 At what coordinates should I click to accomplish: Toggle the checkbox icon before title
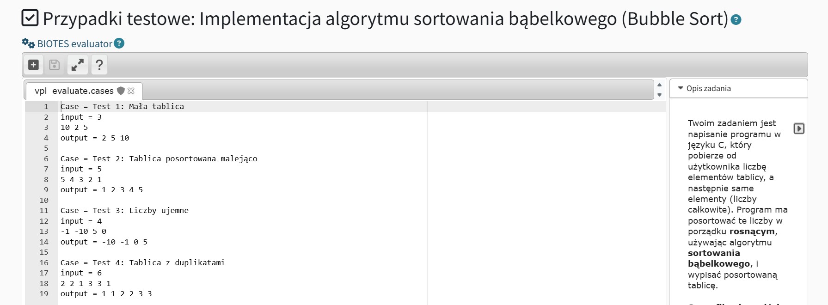[30, 18]
